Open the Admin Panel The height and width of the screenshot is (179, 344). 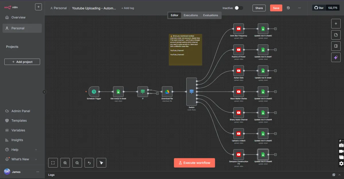coord(22,111)
